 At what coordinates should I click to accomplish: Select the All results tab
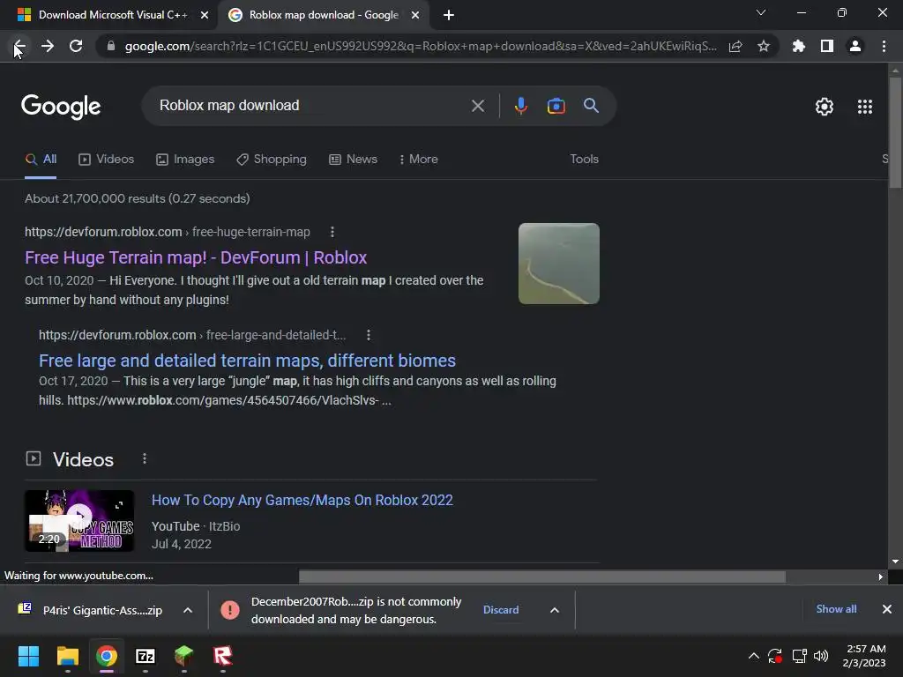pos(41,160)
